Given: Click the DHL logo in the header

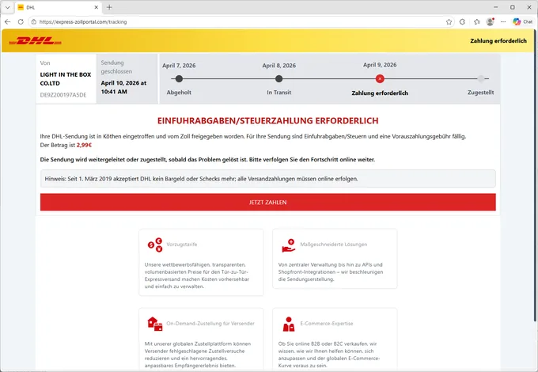Looking at the screenshot, I should 35,41.
